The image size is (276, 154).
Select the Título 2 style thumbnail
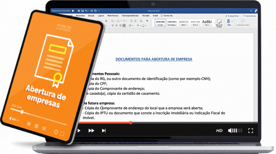click(x=195, y=23)
